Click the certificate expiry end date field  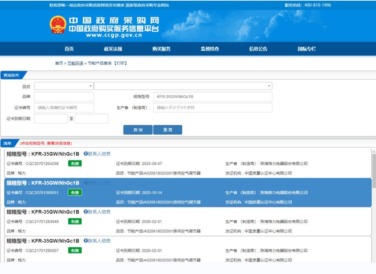92,118
